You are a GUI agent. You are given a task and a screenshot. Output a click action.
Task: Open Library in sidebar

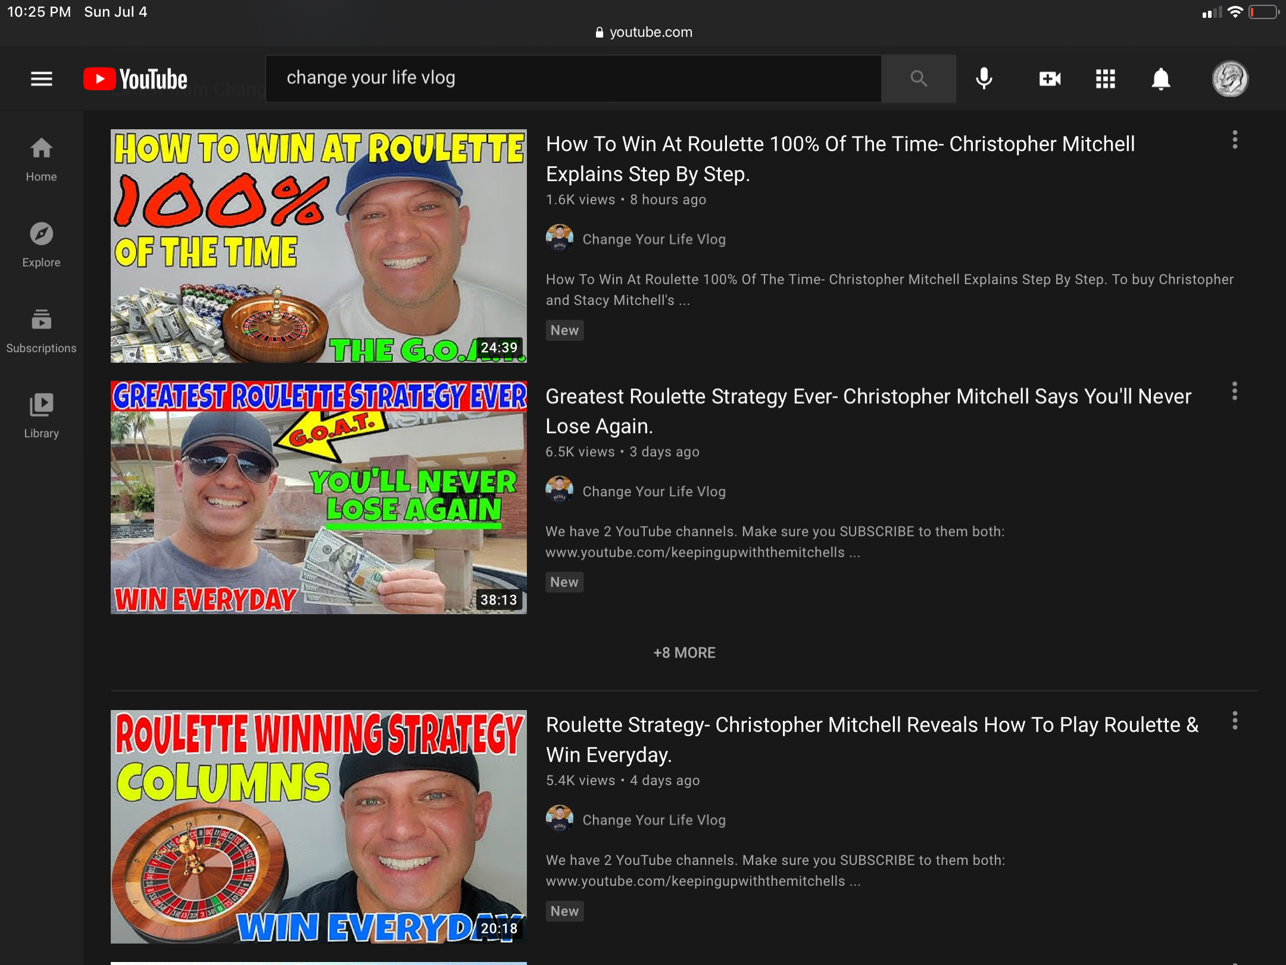point(41,416)
